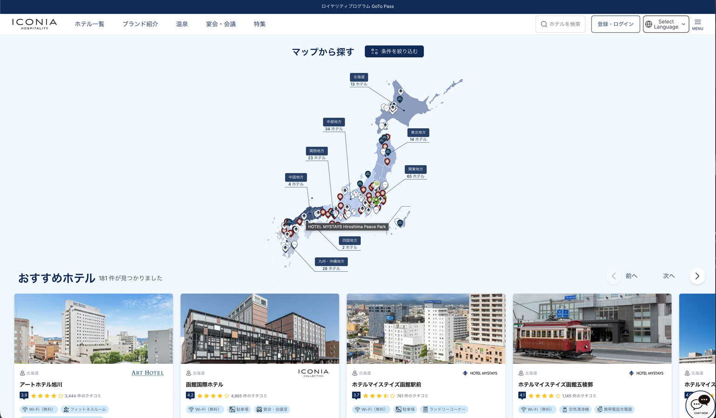Open the 宴会・会議 menu item
The width and height of the screenshot is (716, 418).
221,24
